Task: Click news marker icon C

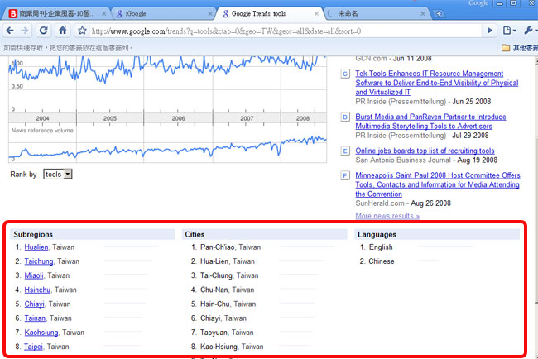Action: point(345,74)
